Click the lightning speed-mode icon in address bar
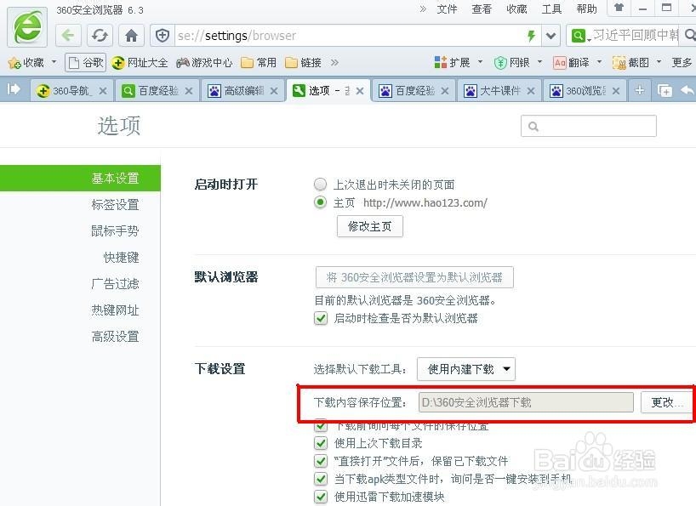Image resolution: width=696 pixels, height=506 pixels. [530, 36]
